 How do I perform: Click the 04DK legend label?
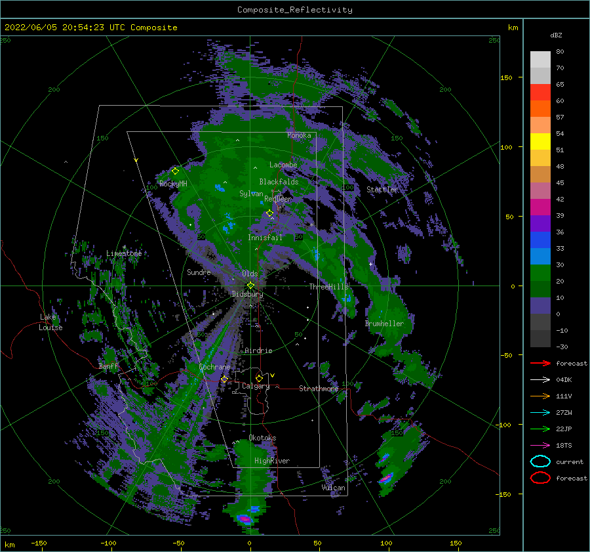pyautogui.click(x=564, y=380)
